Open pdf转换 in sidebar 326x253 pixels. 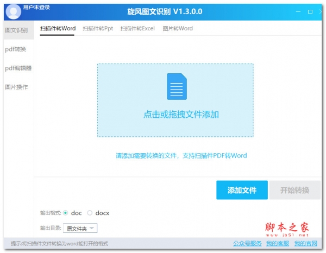[x=16, y=49]
